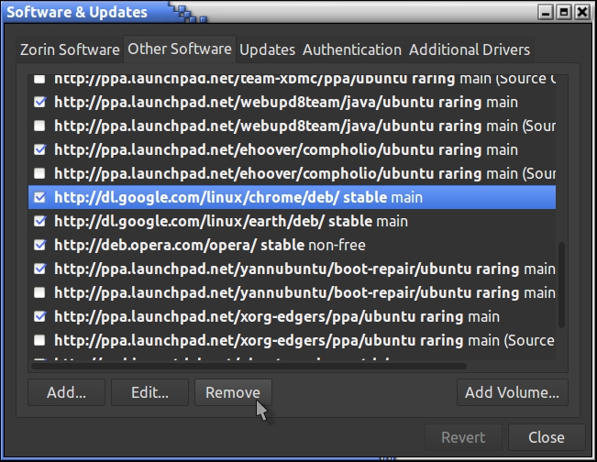Image resolution: width=597 pixels, height=462 pixels.
Task: Go to the Authentication tab
Action: (352, 49)
